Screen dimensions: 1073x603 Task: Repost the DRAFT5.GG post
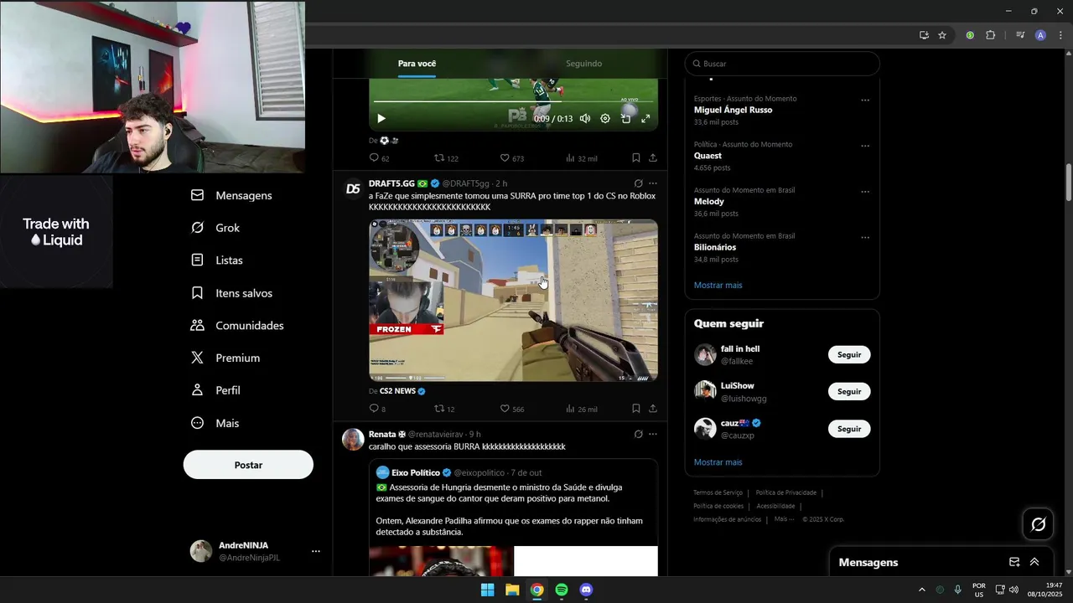pyautogui.click(x=444, y=409)
